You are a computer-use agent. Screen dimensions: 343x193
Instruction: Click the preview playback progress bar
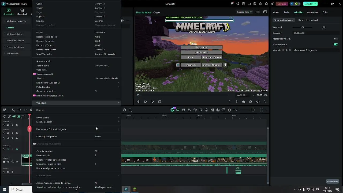(183, 95)
